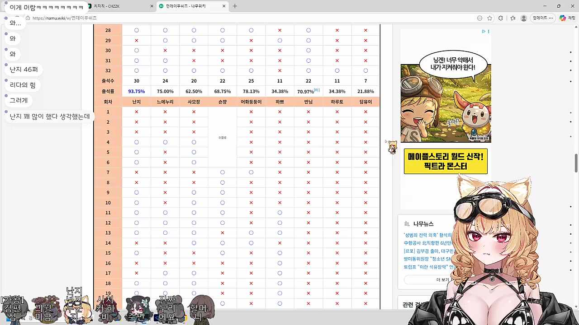The width and height of the screenshot is (579, 325).
Task: Open the browser extensions puzzle icon
Action: (x=501, y=18)
